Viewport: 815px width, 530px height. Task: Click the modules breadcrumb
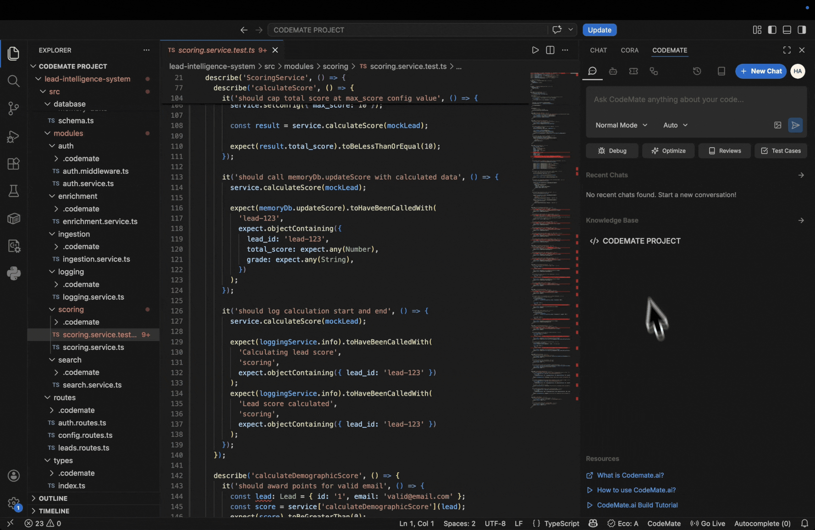pos(298,66)
